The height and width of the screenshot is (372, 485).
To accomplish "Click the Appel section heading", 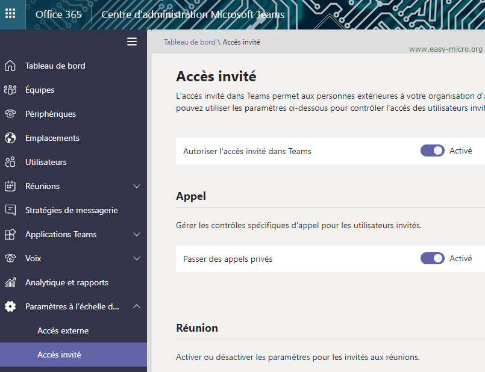I will click(191, 196).
